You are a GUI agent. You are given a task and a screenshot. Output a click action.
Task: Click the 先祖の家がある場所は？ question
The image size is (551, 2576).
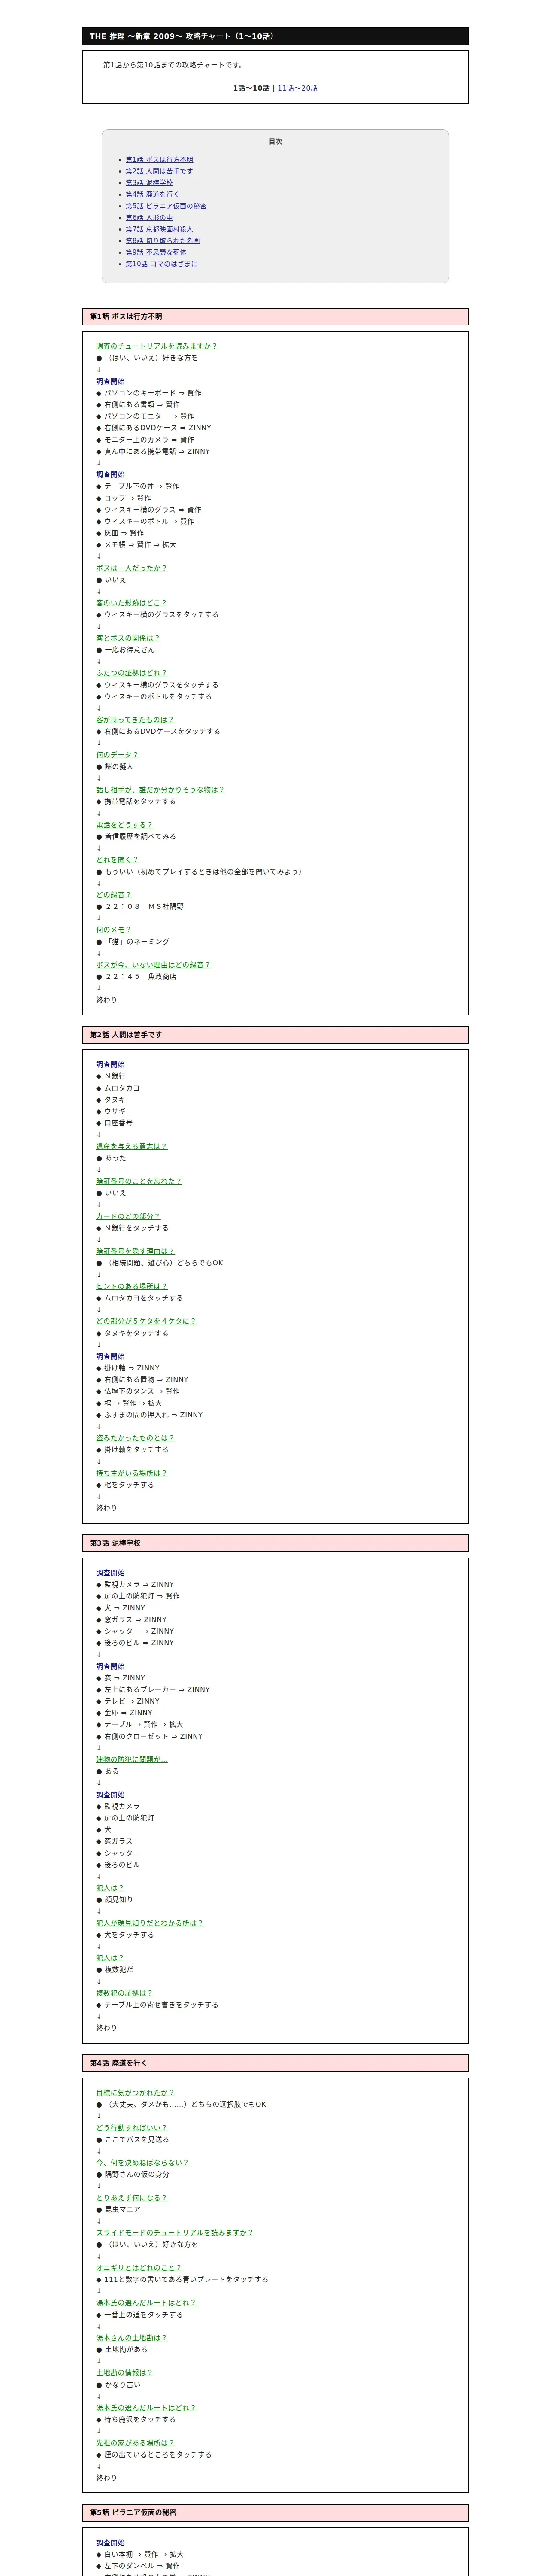point(135,2443)
